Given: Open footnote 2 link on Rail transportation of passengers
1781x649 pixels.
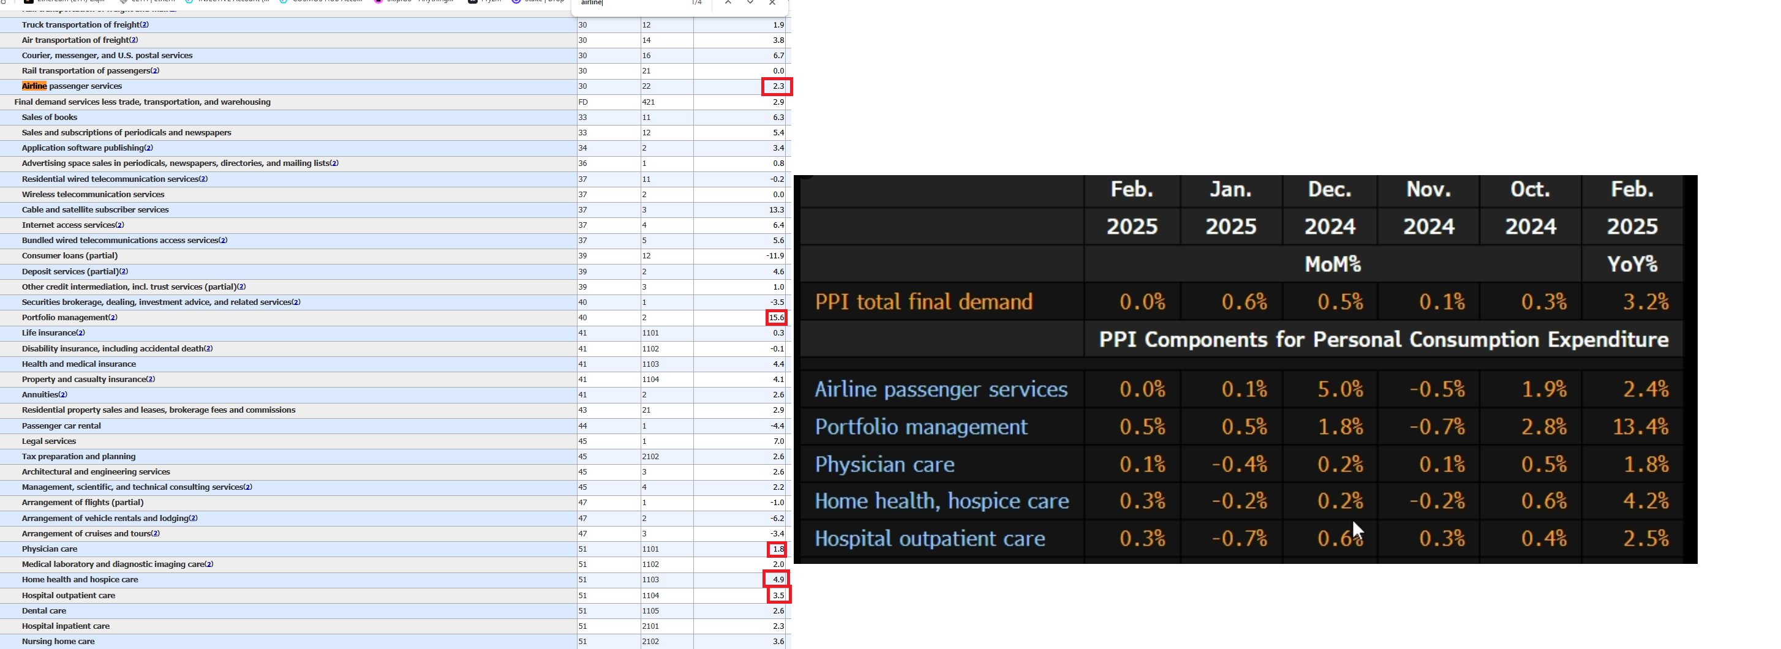Looking at the screenshot, I should coord(155,70).
